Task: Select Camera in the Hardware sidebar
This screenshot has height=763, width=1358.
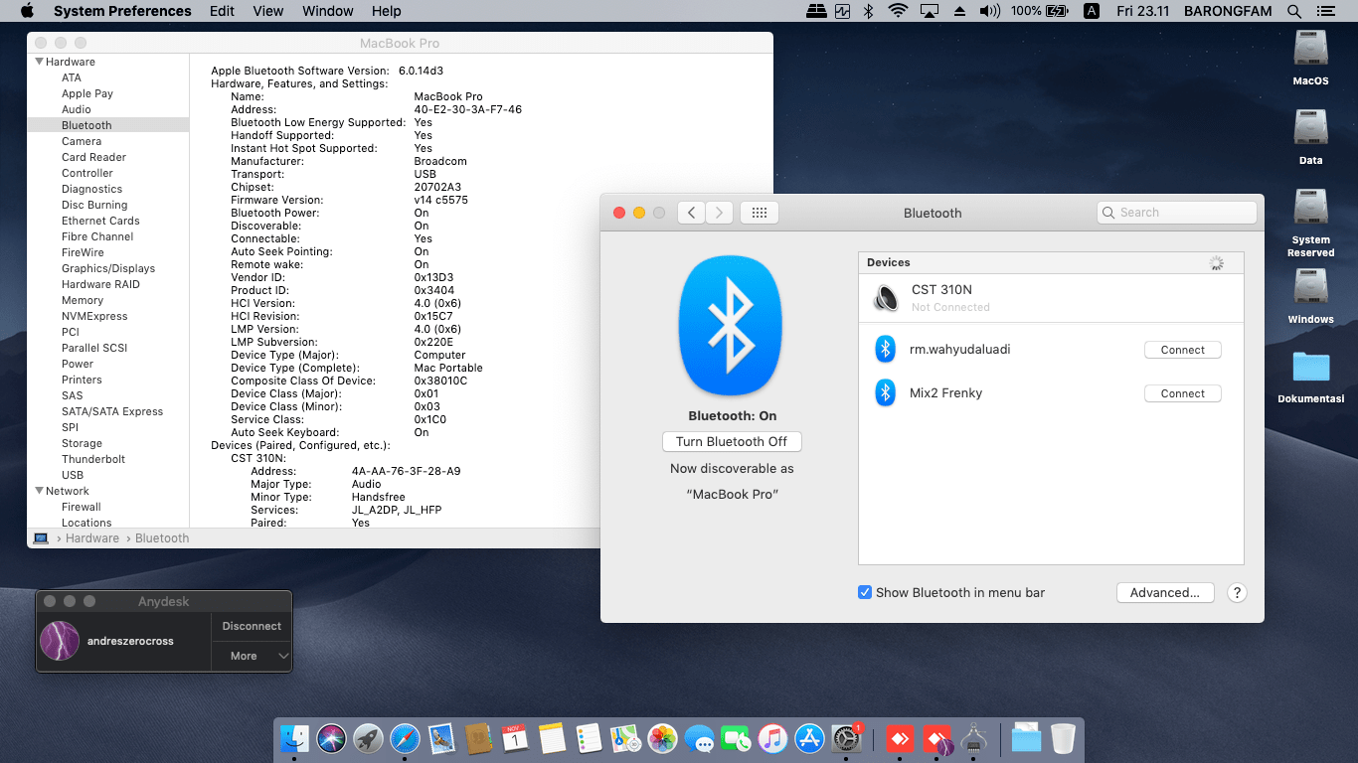Action: click(x=82, y=141)
